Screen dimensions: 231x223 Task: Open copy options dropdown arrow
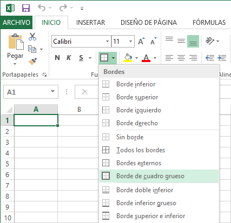(41, 49)
